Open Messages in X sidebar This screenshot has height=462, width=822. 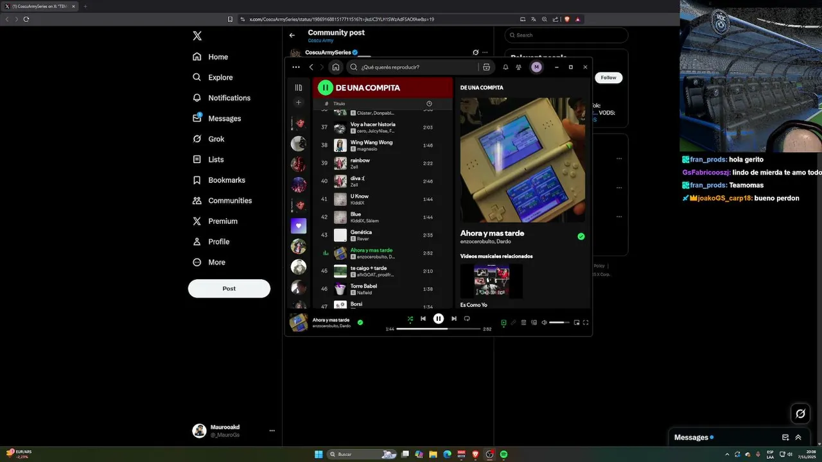[217, 118]
